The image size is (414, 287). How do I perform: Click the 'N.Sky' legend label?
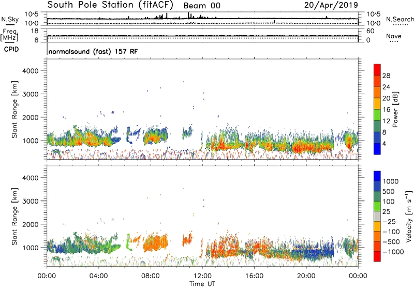tap(10, 19)
